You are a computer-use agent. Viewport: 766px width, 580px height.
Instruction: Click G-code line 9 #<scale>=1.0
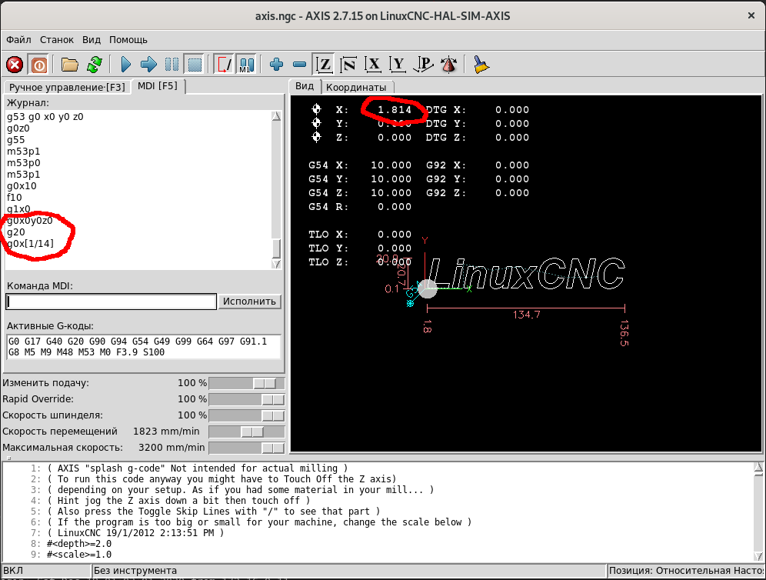pyautogui.click(x=79, y=555)
